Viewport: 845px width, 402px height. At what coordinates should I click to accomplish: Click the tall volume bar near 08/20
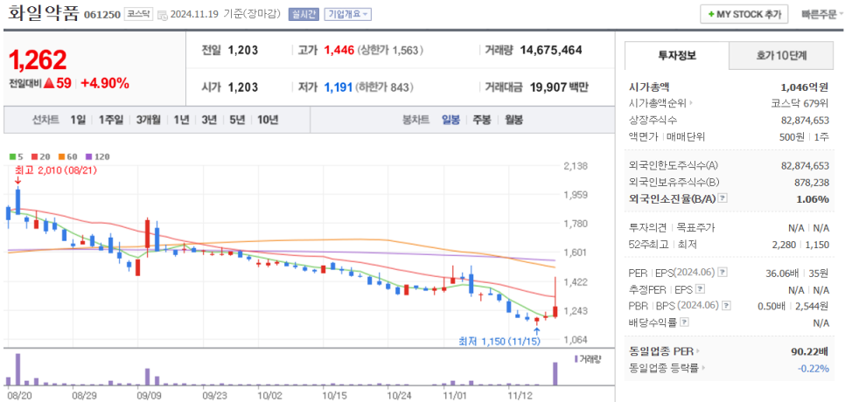[x=17, y=370]
